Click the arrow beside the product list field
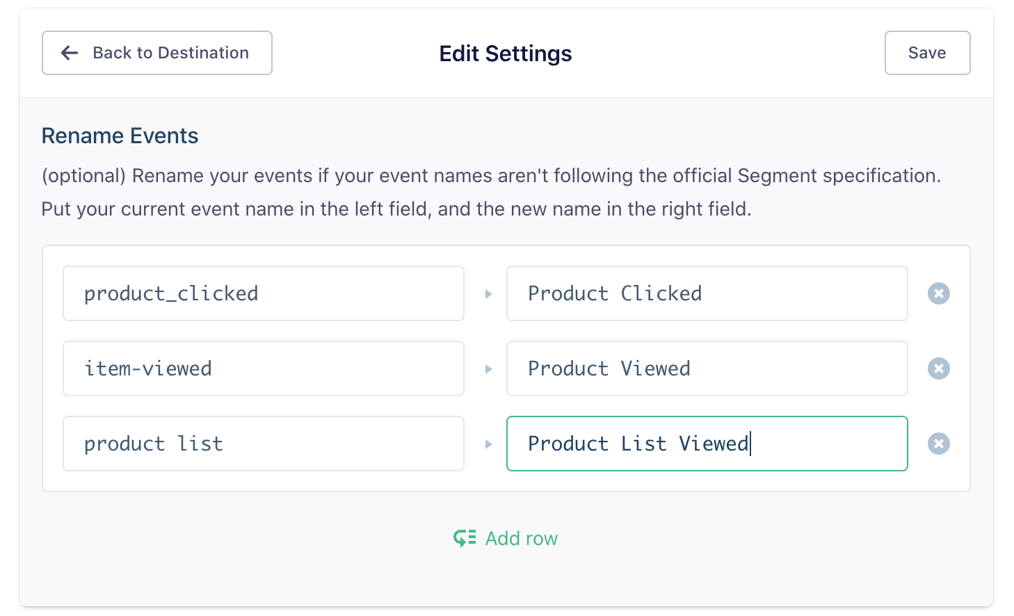This screenshot has width=1014, height=616. click(x=488, y=444)
